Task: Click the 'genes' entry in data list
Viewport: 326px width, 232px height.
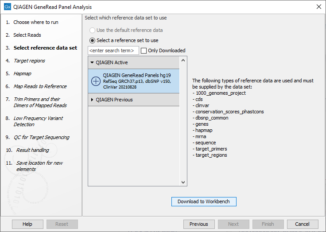Action: [202, 124]
